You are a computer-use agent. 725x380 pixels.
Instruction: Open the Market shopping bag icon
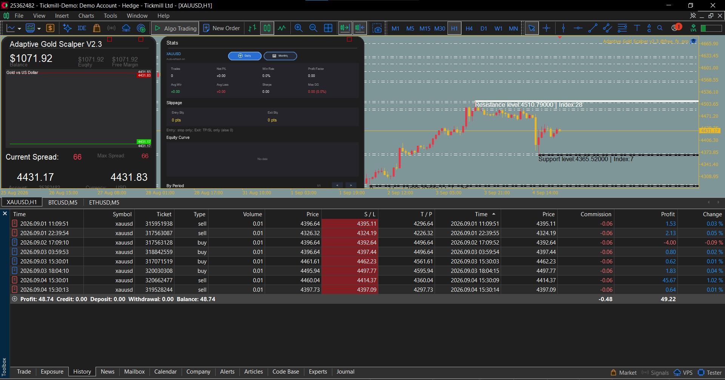97,28
